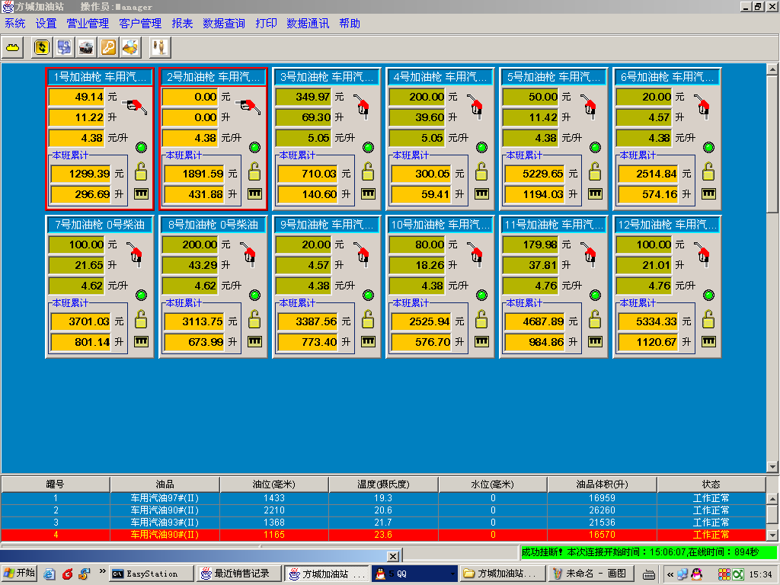Click the 1号加油枪 panel title
780x585 pixels.
click(100, 77)
